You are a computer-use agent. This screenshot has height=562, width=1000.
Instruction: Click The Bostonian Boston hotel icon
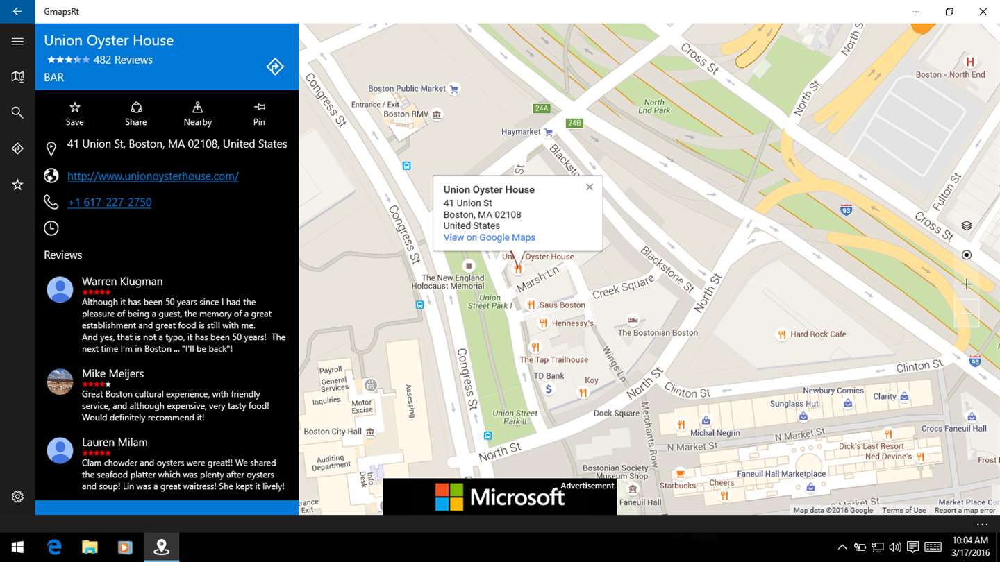(633, 321)
